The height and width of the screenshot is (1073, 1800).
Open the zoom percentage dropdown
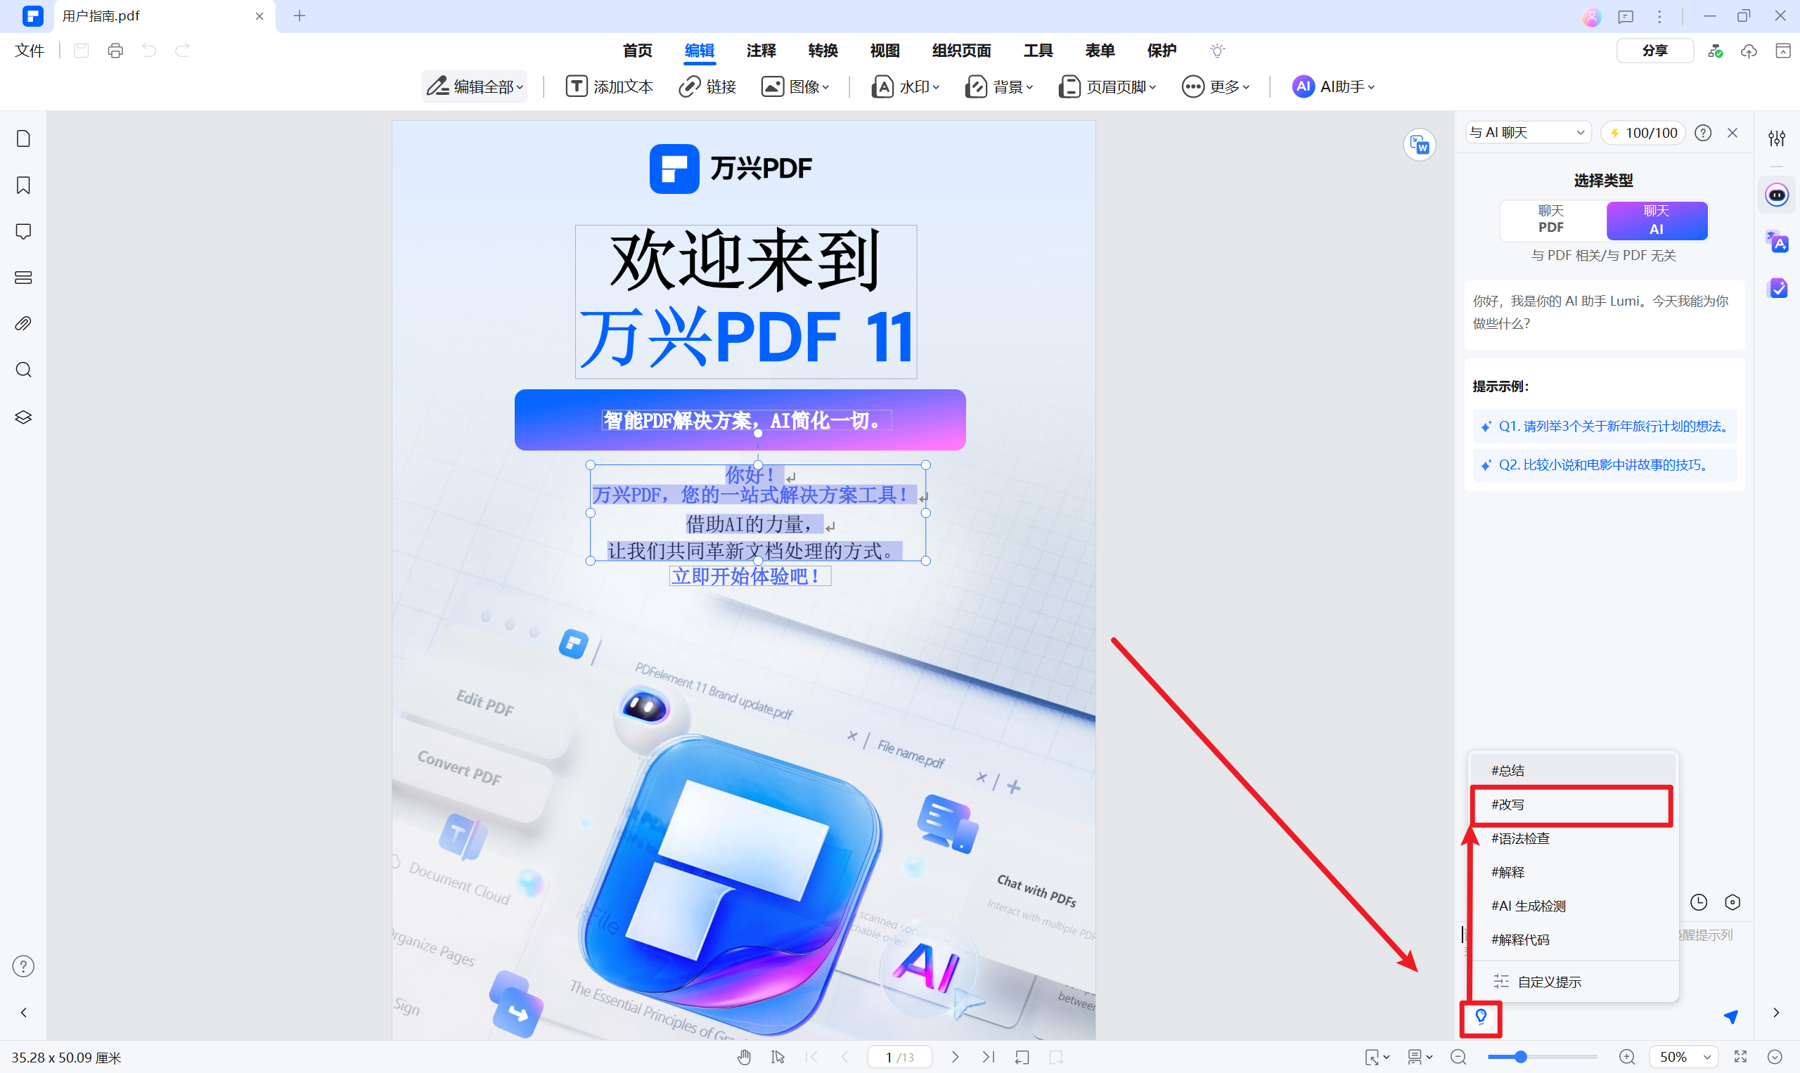[x=1682, y=1056]
